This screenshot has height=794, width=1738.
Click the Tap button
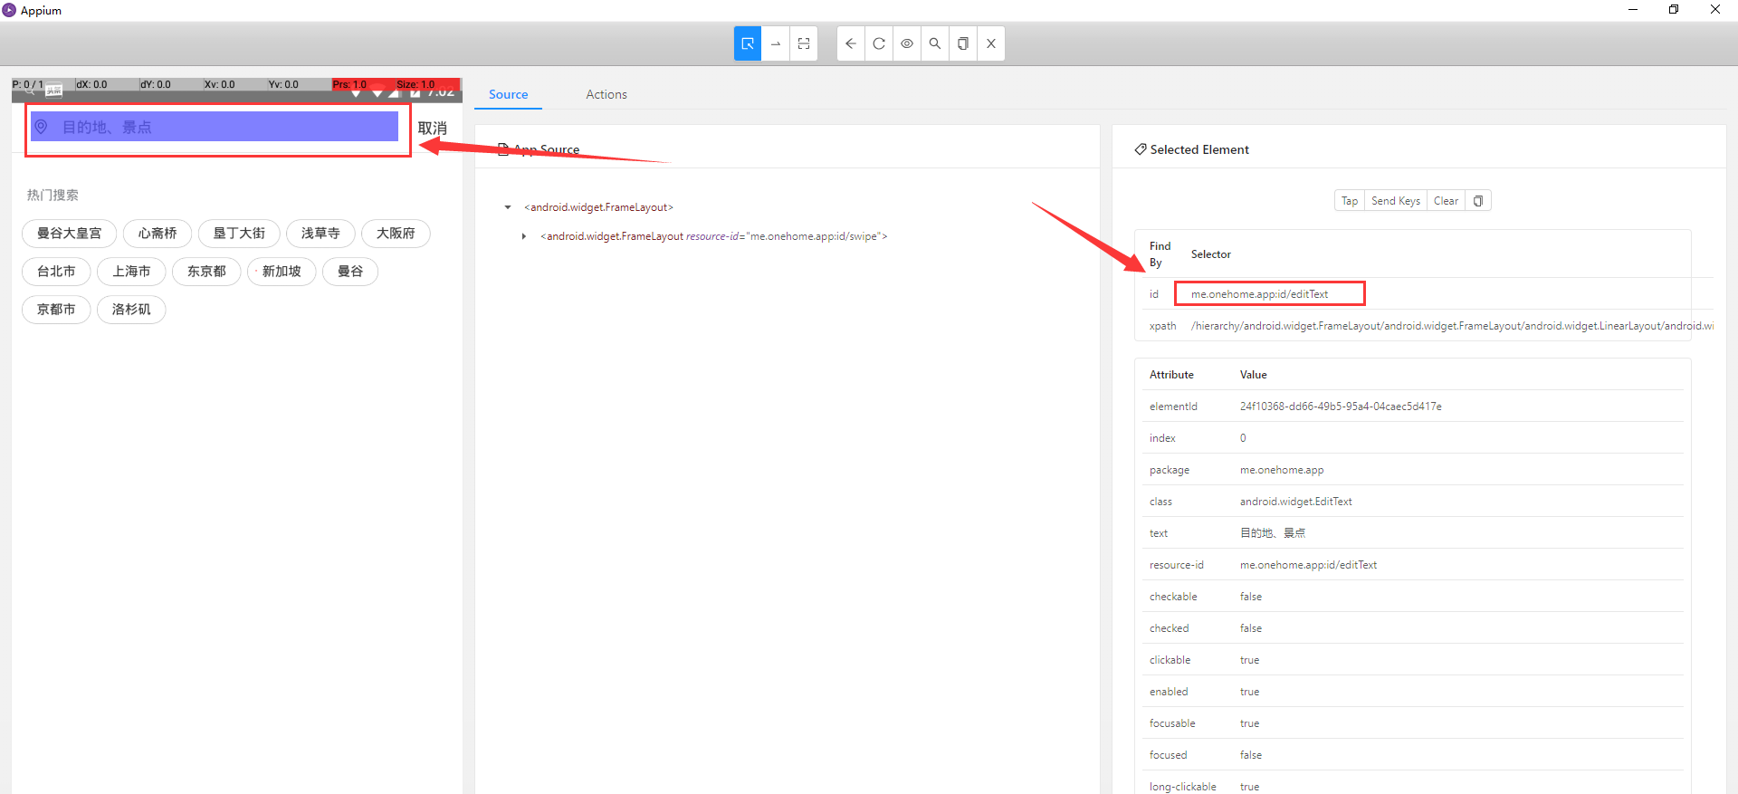[1350, 201]
